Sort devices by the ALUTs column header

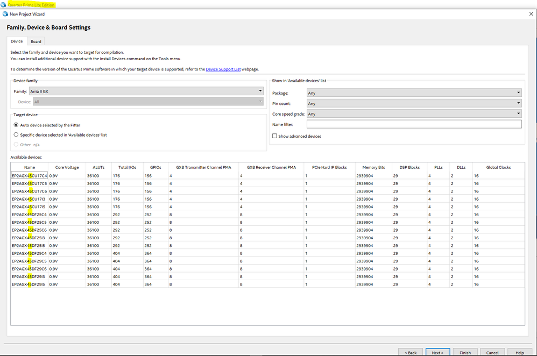(x=98, y=167)
